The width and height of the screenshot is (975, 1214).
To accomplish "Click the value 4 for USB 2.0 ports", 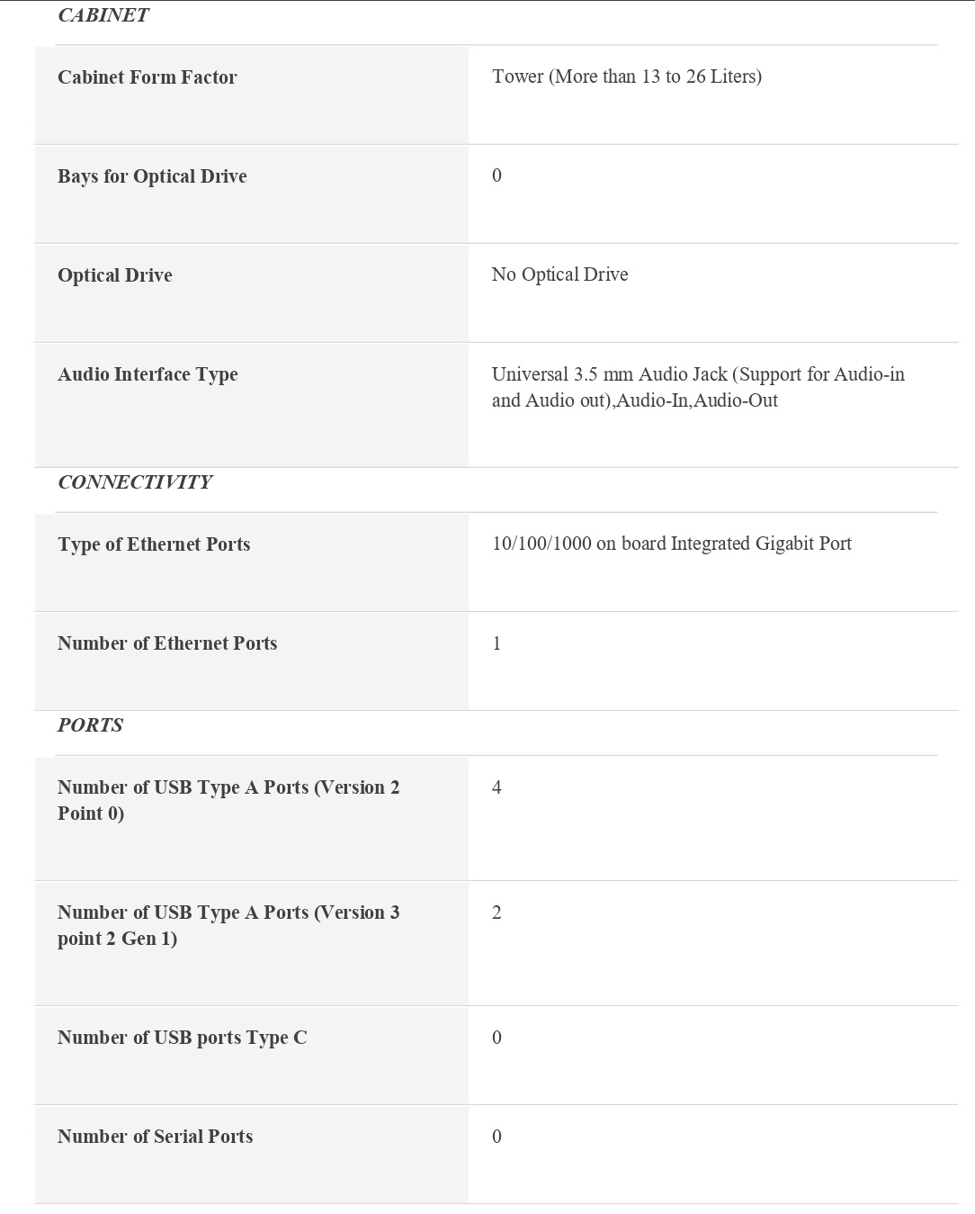I will 496,787.
